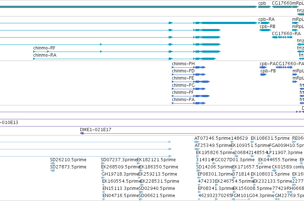304x201 pixels.
Task: Click the EK108031.5prime EST label
Action: click(270, 174)
